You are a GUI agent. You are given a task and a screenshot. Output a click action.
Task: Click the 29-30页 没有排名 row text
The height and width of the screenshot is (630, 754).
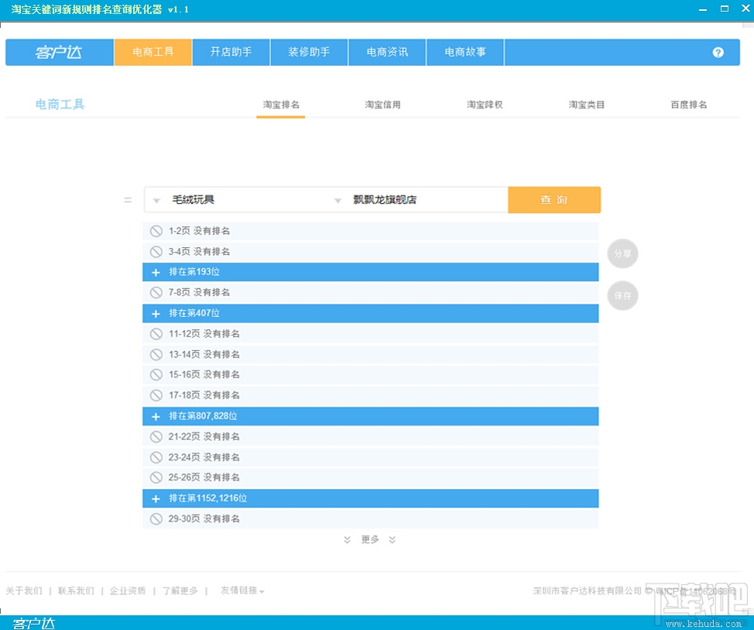pyautogui.click(x=204, y=519)
